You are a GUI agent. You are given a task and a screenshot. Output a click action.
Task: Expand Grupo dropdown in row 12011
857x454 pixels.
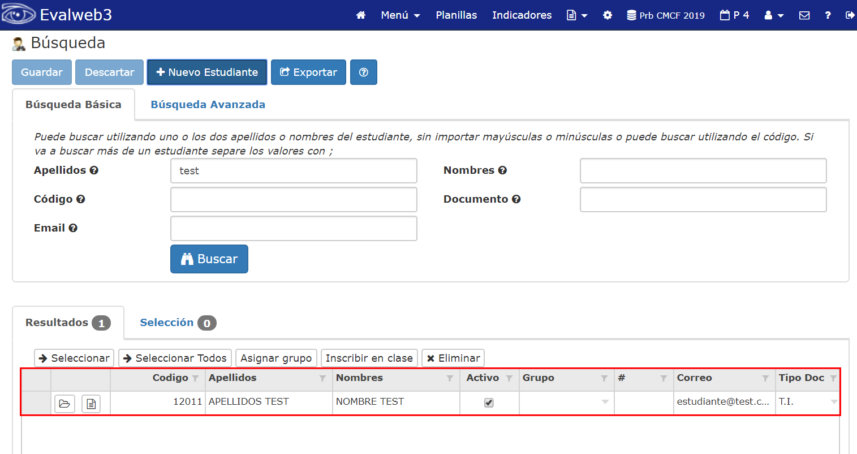coord(605,402)
